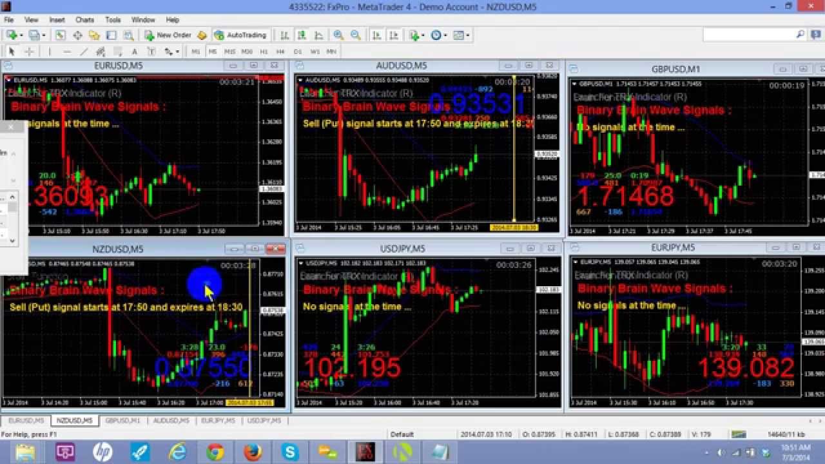The image size is (825, 464).
Task: Expand the New Chart dropdown arrow
Action: point(21,35)
